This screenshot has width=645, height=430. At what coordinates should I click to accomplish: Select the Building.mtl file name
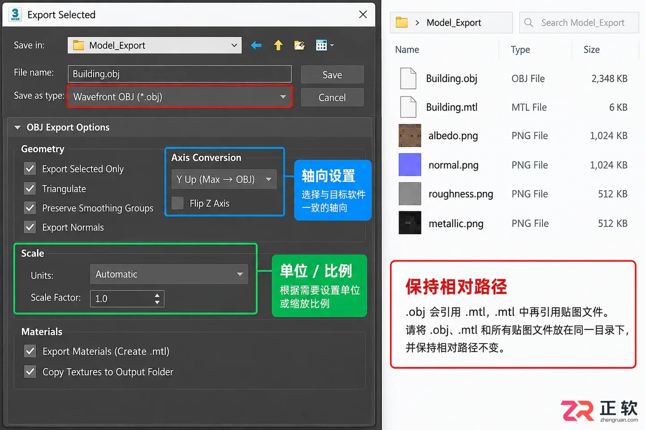(x=451, y=107)
